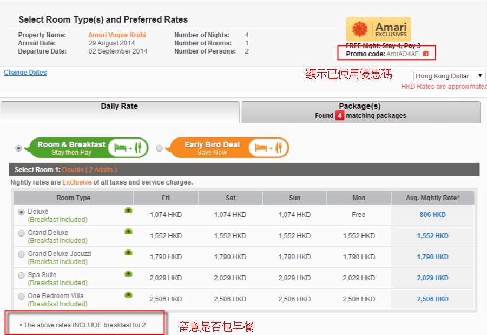Click the 2,506 HKD average nightly rate

(x=432, y=299)
